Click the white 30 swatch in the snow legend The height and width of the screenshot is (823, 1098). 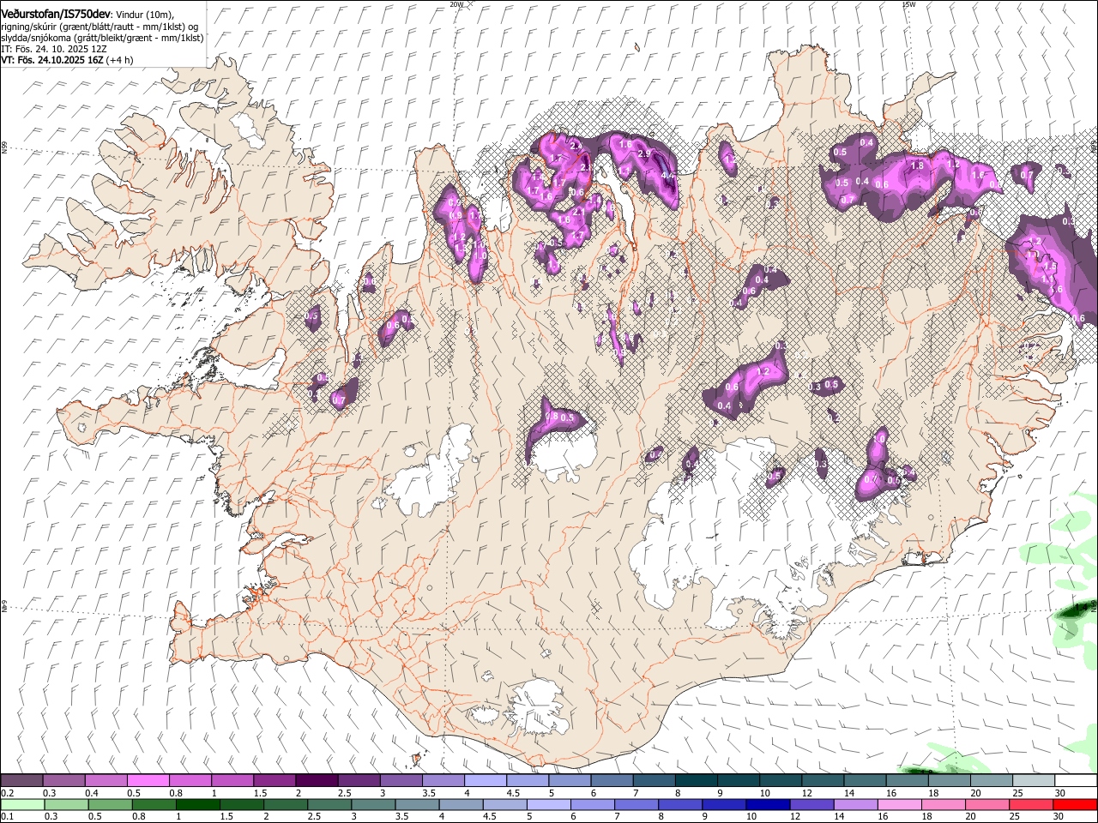pyautogui.click(x=1077, y=781)
